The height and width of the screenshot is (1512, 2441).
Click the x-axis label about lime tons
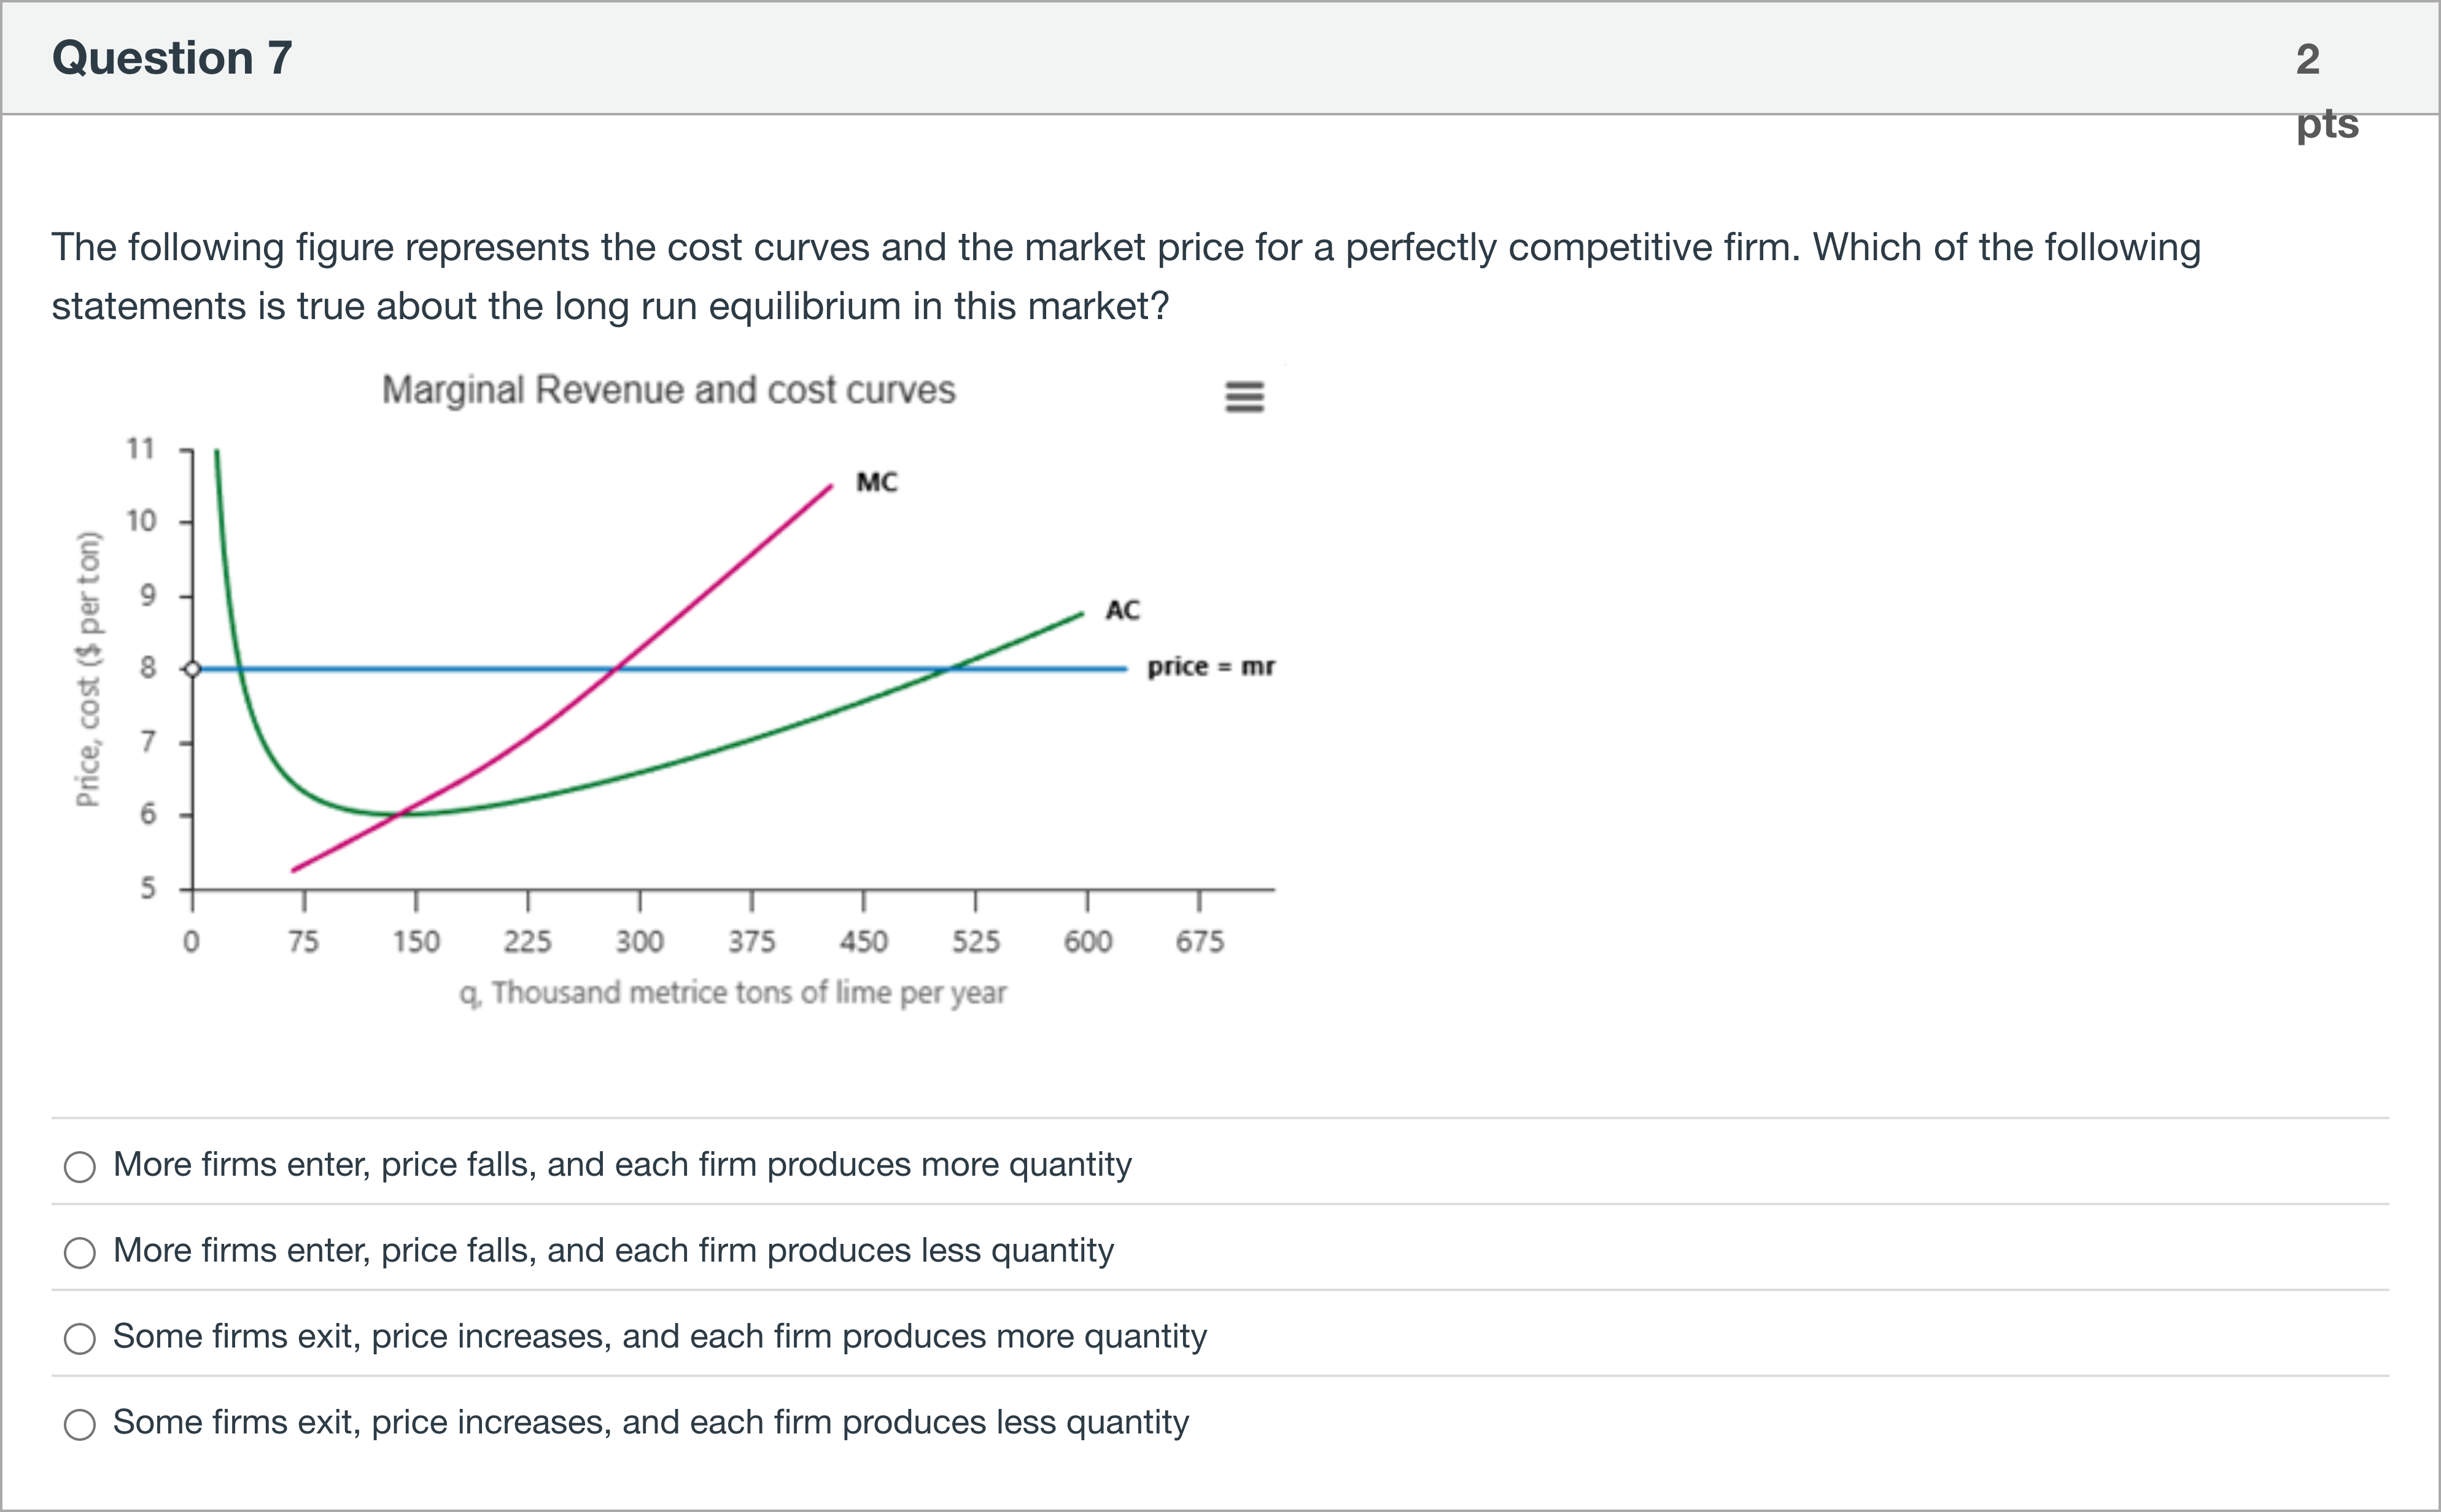click(732, 993)
